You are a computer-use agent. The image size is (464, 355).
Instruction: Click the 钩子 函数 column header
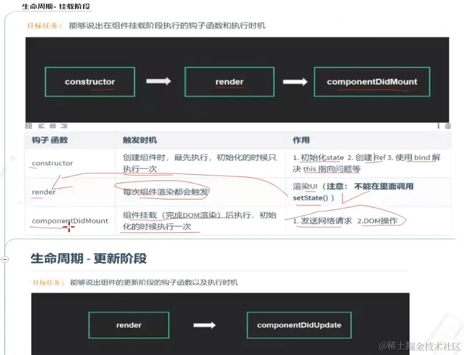click(x=70, y=140)
